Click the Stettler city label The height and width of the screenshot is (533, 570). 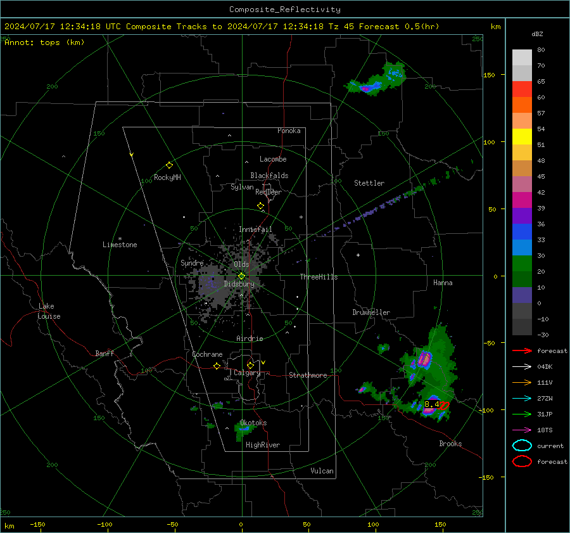[x=369, y=183]
